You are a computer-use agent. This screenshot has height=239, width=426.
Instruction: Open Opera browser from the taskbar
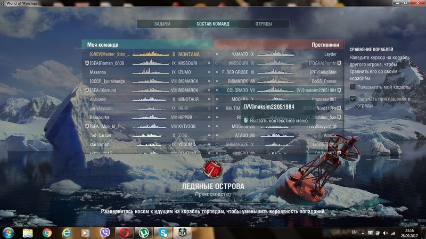[x=125, y=233]
